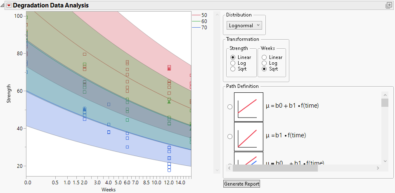Viewport: 395px width, 193px height.
Task: Click the bookmark star icon at top right
Action: [388, 5]
